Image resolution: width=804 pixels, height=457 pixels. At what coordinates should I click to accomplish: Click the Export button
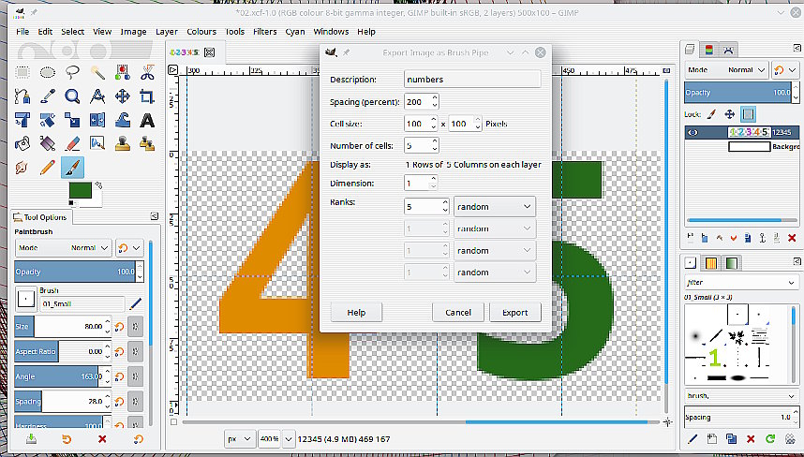click(514, 312)
